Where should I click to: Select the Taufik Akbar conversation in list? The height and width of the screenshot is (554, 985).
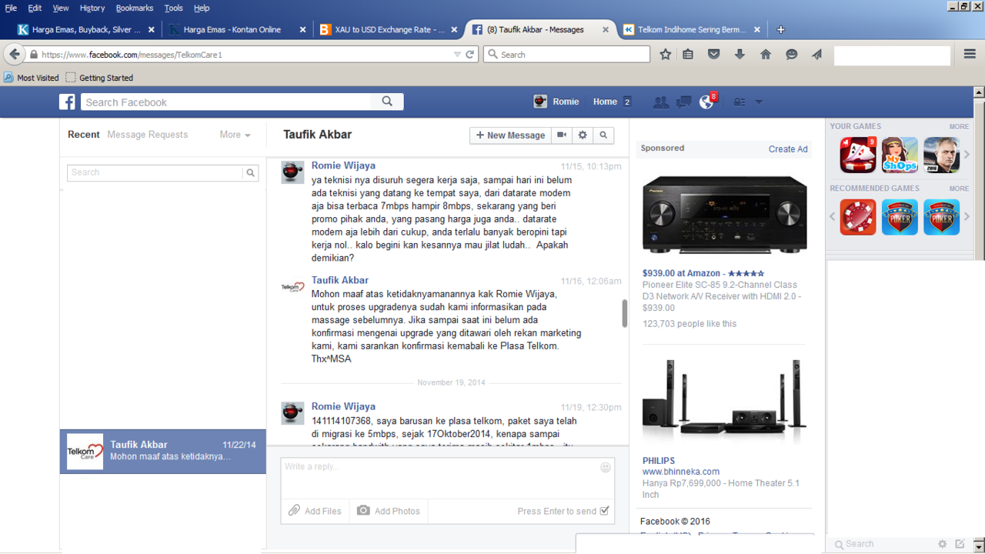point(163,451)
